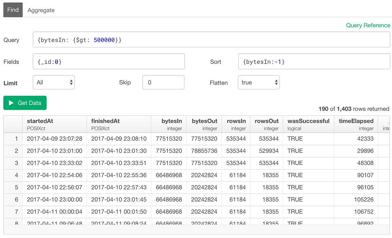Click the Skip input showing 0
The width and height of the screenshot is (392, 238).
click(x=163, y=82)
